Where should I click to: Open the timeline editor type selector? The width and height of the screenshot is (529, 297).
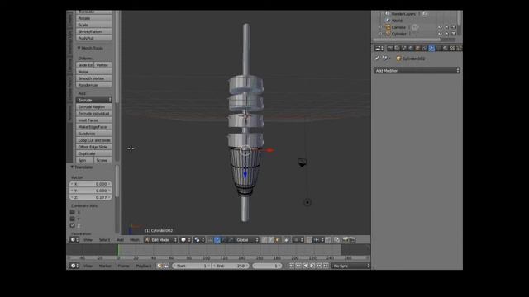(74, 266)
